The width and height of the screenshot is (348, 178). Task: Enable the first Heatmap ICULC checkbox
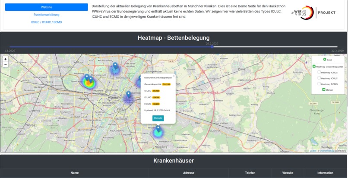click(x=319, y=72)
